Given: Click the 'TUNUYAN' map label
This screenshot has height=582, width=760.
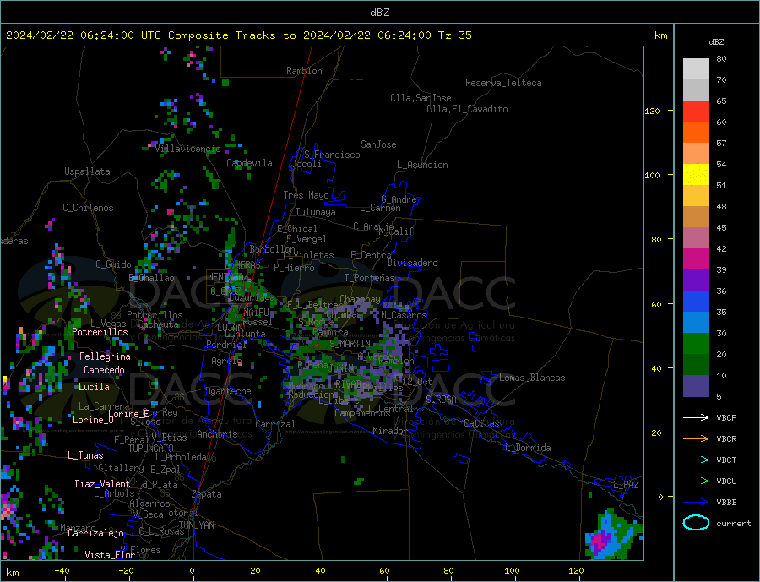Looking at the screenshot, I should tap(196, 525).
